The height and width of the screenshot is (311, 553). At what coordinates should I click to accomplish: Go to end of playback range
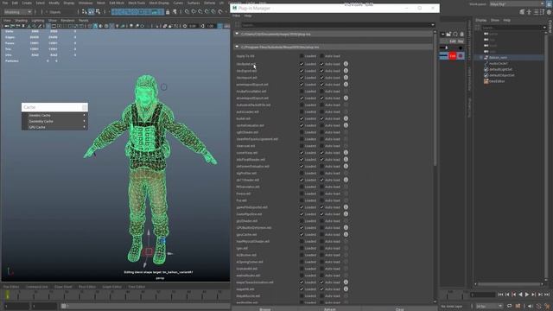(x=547, y=295)
